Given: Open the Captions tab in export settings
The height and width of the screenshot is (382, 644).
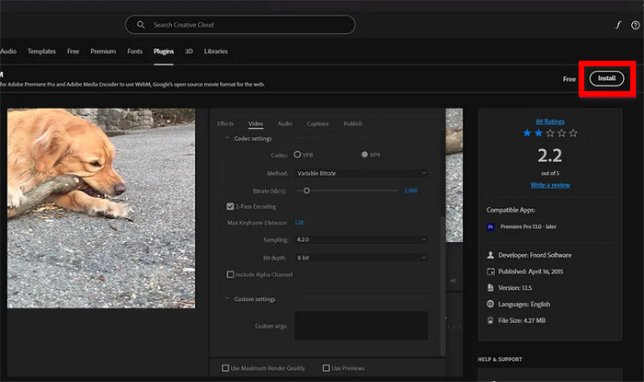Looking at the screenshot, I should [317, 123].
